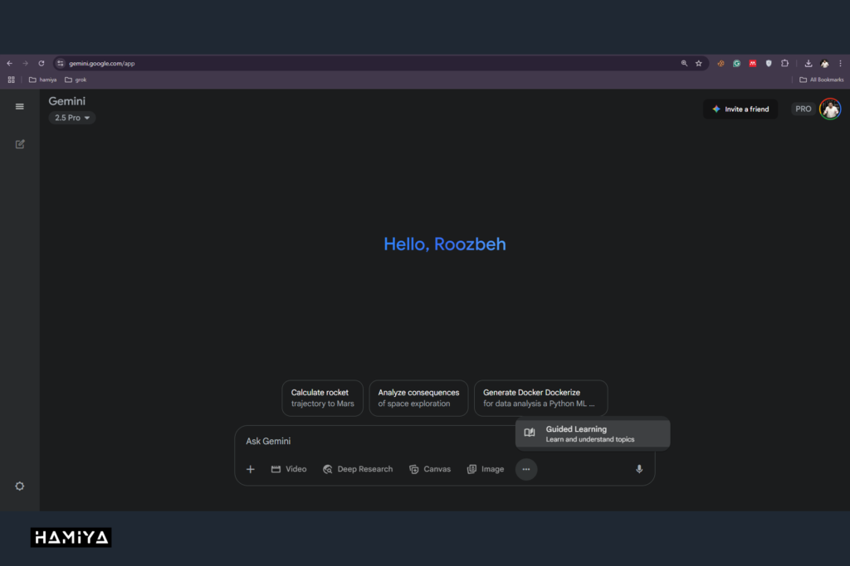Open the Gemini main menu hamburger icon

pyautogui.click(x=20, y=106)
